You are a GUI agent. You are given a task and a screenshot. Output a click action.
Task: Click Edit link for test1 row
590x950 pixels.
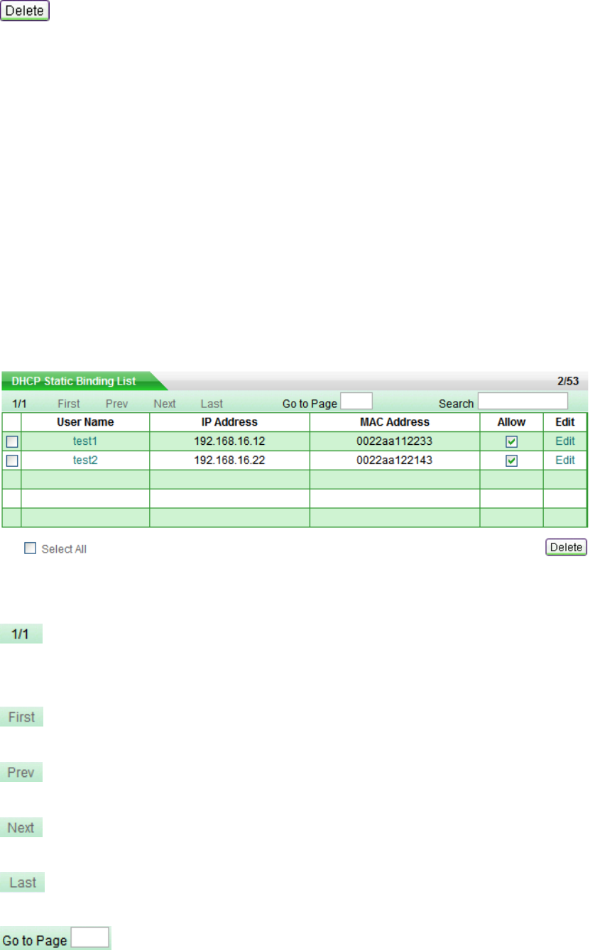pyautogui.click(x=565, y=441)
